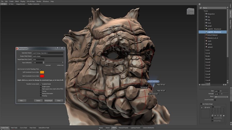The image size is (232, 130).
Task: Click the Side camera icon in Object List
Action: point(206,20)
